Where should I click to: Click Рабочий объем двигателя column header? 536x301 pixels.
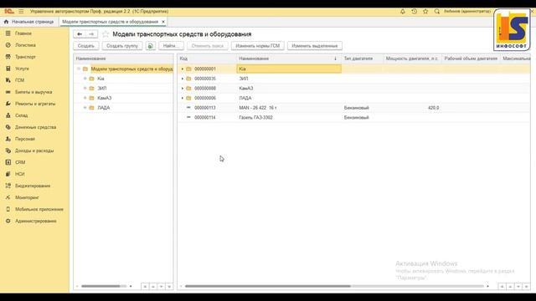tap(471, 59)
